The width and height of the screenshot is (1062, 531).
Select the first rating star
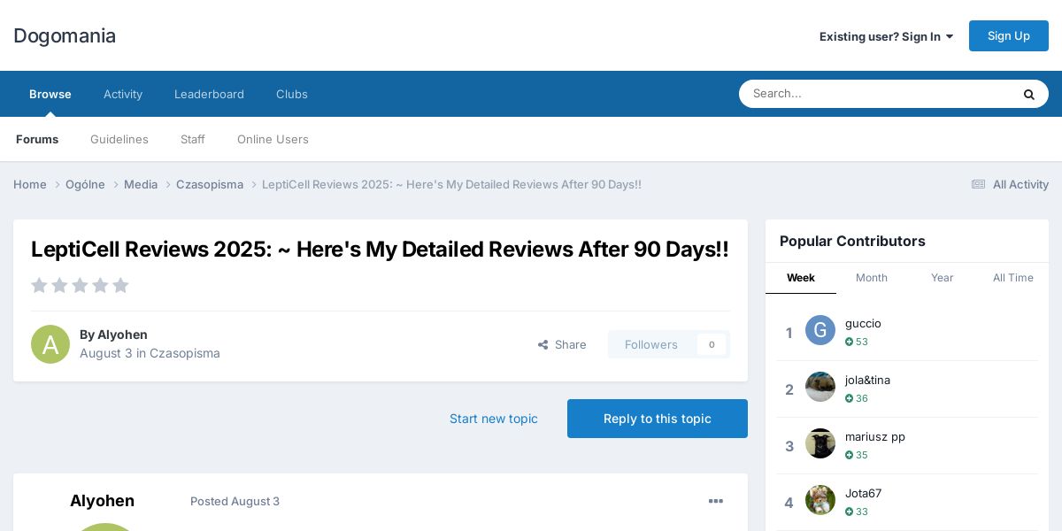click(39, 285)
